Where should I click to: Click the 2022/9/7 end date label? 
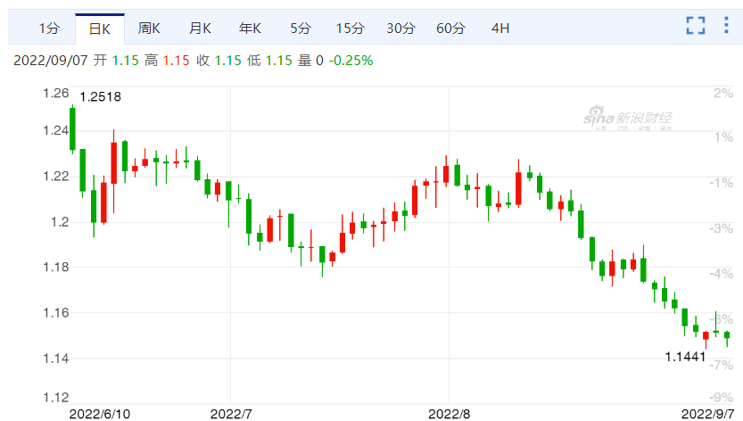(x=707, y=414)
